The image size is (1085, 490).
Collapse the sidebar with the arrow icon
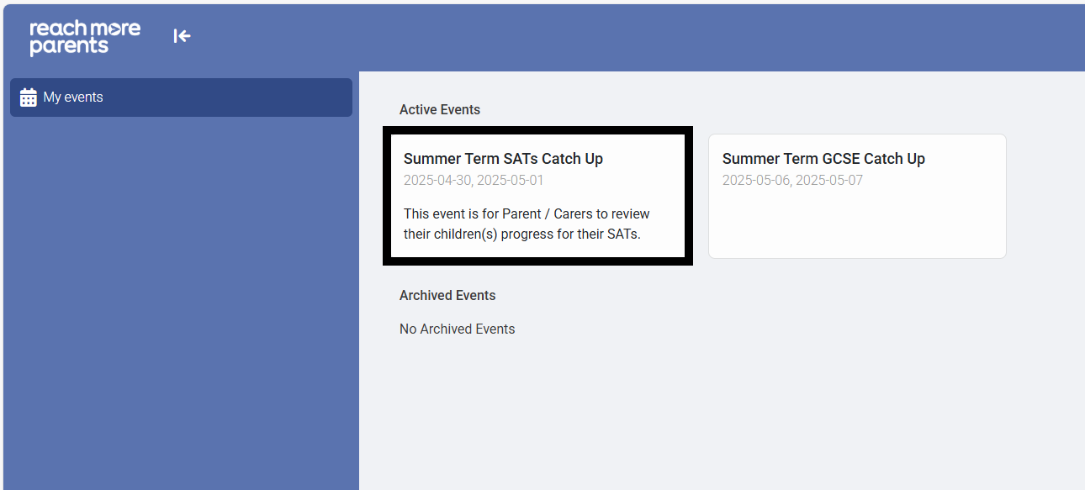[x=182, y=36]
